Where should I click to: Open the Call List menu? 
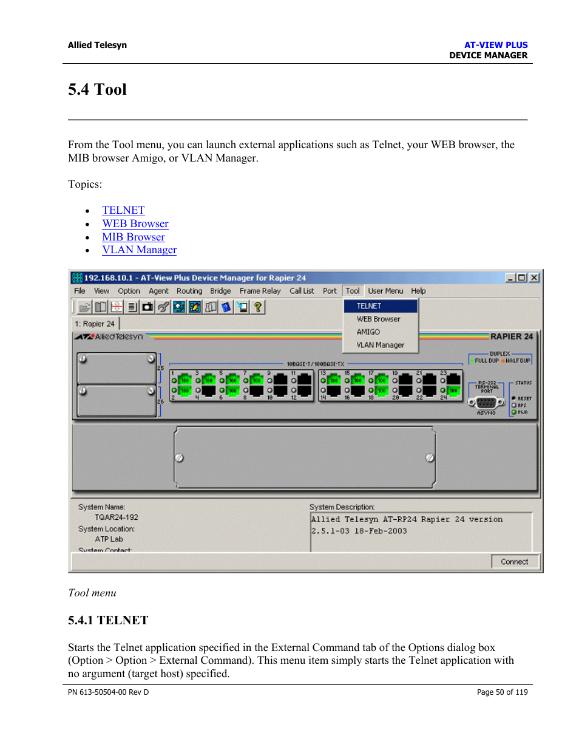tap(302, 291)
